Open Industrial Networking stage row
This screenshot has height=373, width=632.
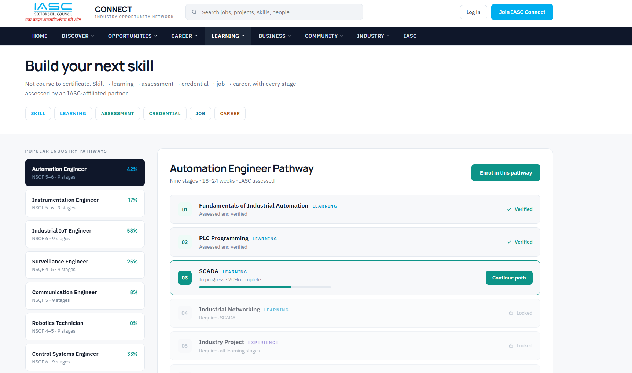pos(355,313)
